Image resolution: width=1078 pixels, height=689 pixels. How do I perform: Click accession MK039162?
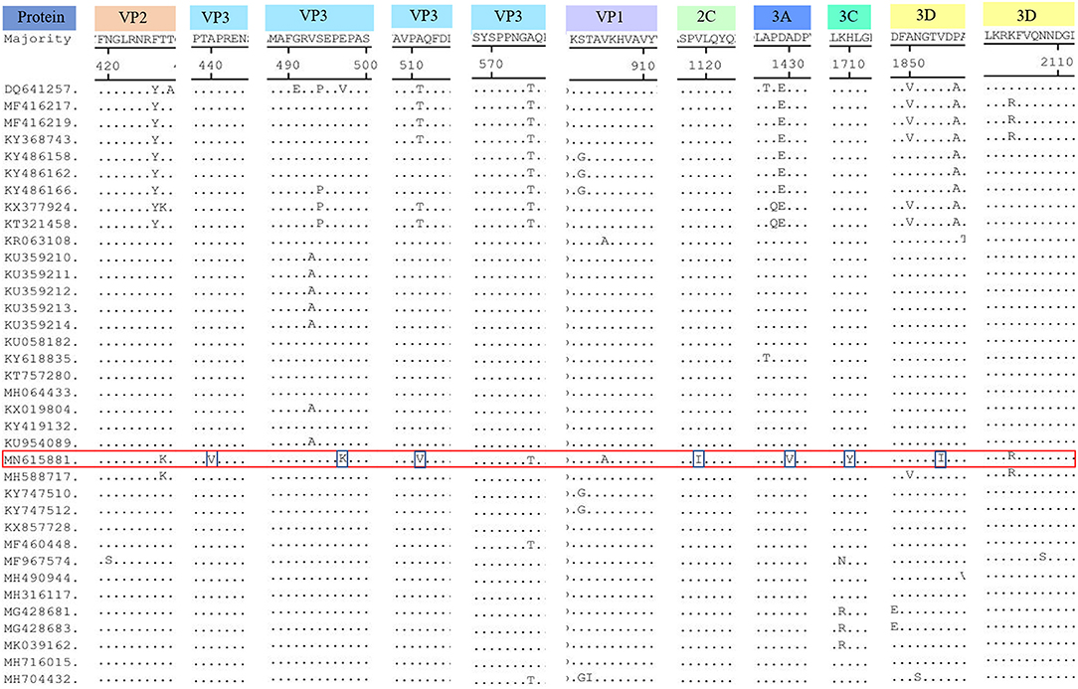[x=41, y=645]
